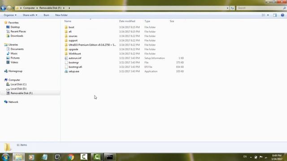The height and width of the screenshot is (161, 287).
Task: Open the Windows Start menu
Action: (5, 157)
